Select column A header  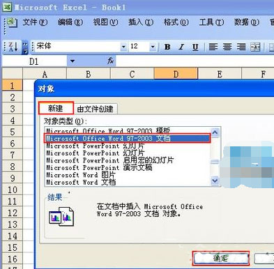tap(45, 74)
